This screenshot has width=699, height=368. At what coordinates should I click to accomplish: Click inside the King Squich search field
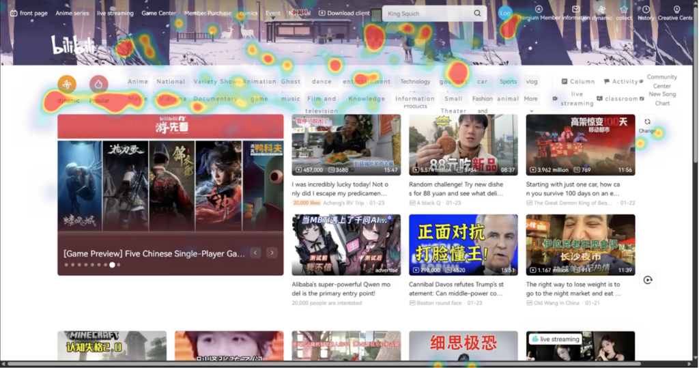[x=427, y=14]
